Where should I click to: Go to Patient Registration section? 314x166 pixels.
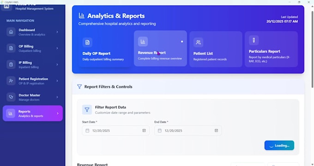(33, 81)
